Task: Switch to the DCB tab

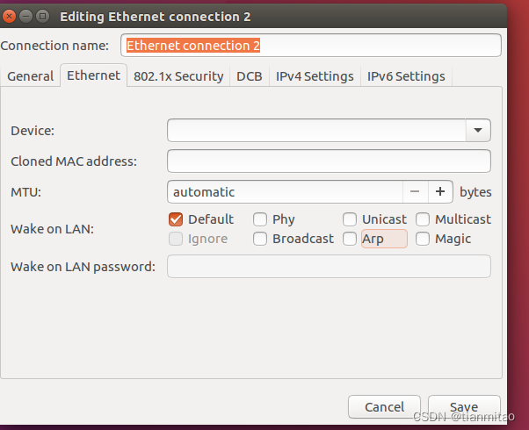Action: coord(250,76)
